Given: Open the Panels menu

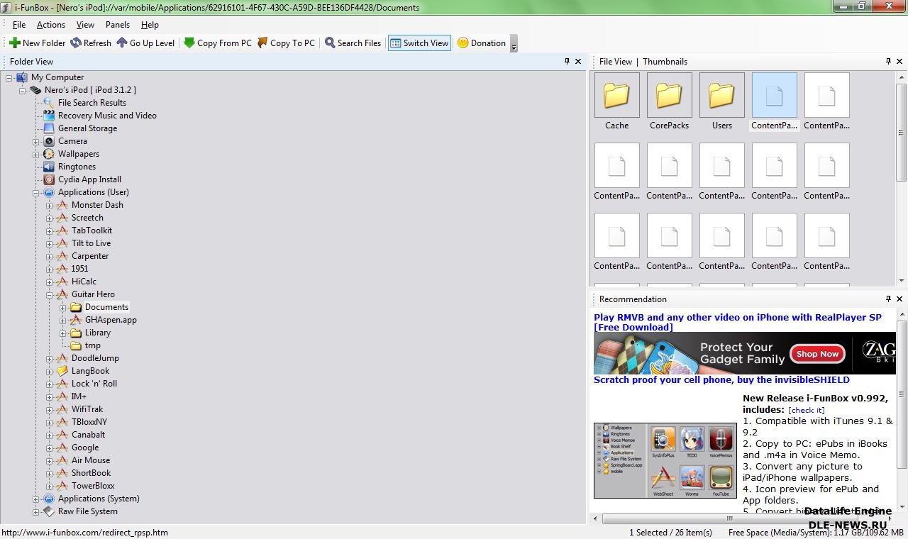Looking at the screenshot, I should click(x=118, y=25).
